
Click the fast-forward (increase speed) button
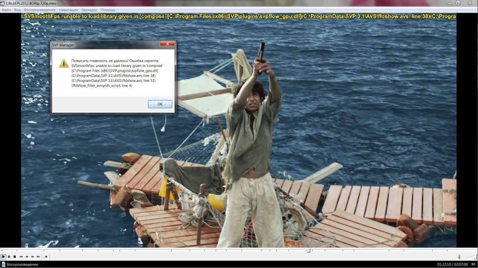[x=32, y=257]
